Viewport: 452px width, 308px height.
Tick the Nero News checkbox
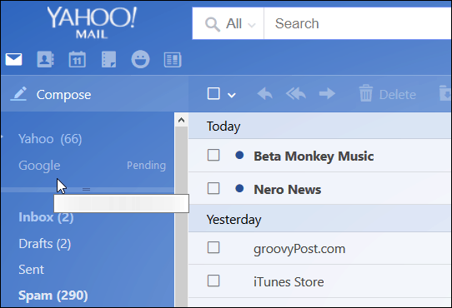coord(213,188)
